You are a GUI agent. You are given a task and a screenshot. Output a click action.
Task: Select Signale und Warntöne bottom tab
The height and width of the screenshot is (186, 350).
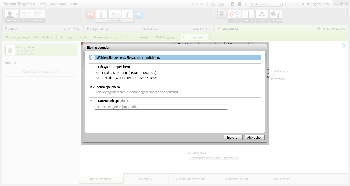pos(191,179)
